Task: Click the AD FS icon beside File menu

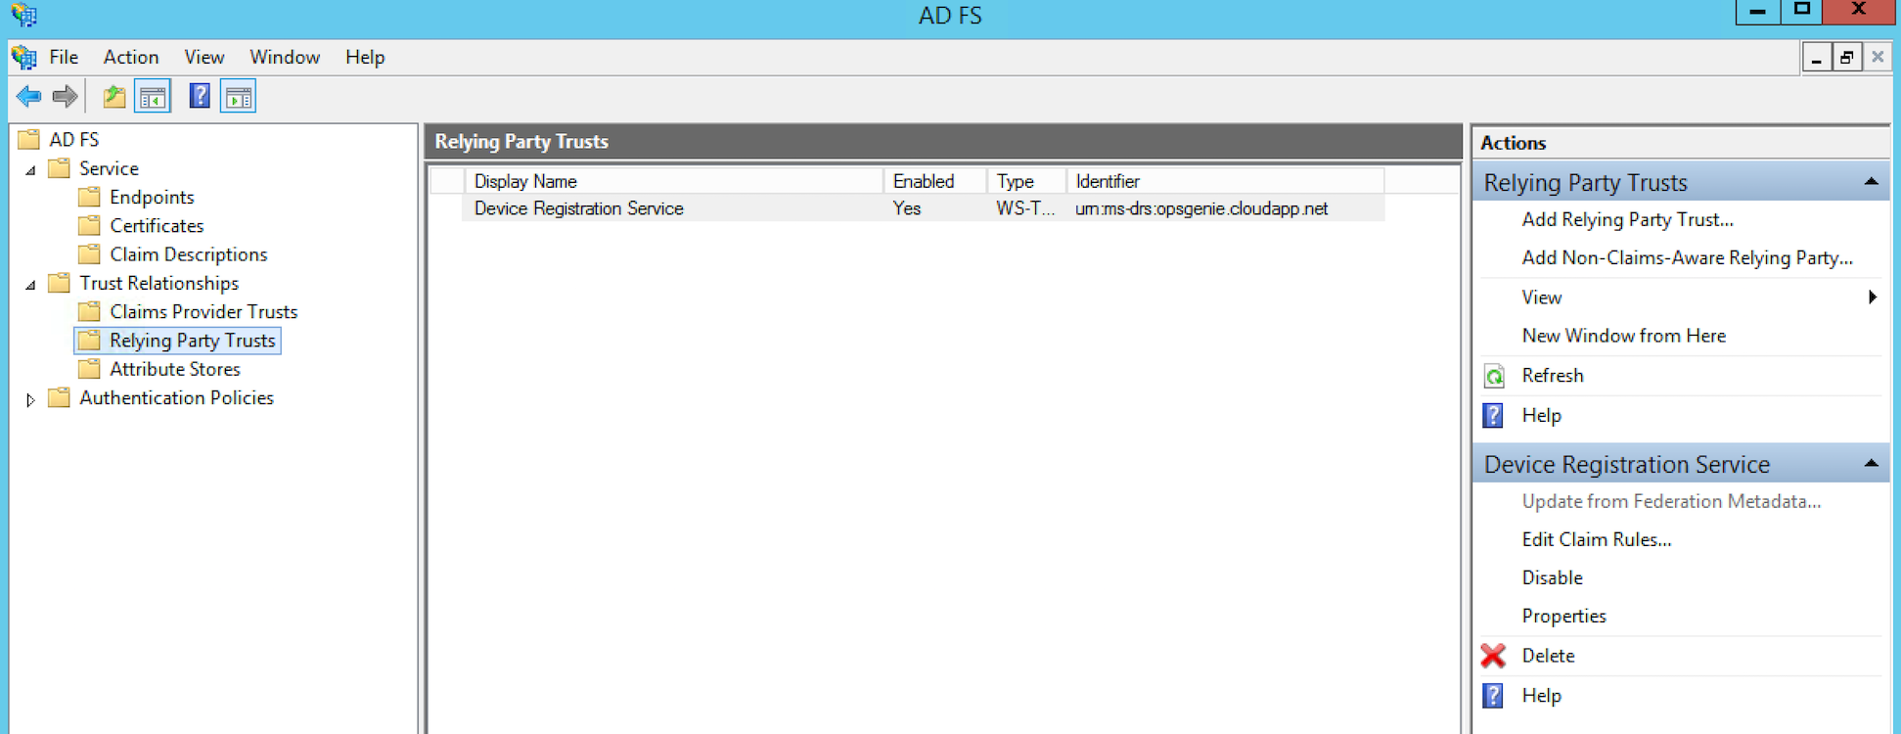Action: pyautogui.click(x=24, y=57)
